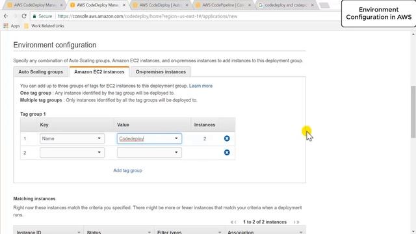Go back with the browser back arrow
416x234 pixels.
[6, 16]
